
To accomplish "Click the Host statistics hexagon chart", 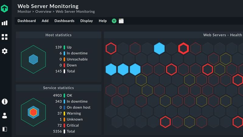I will 33,59.
